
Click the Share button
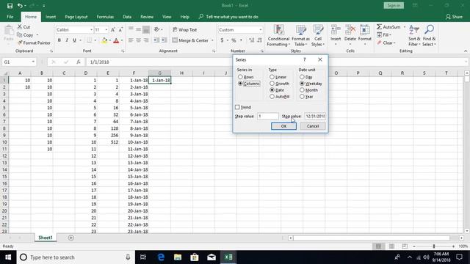454,17
